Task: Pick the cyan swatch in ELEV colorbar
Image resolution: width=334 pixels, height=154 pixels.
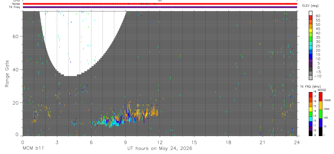Action: tap(310, 48)
